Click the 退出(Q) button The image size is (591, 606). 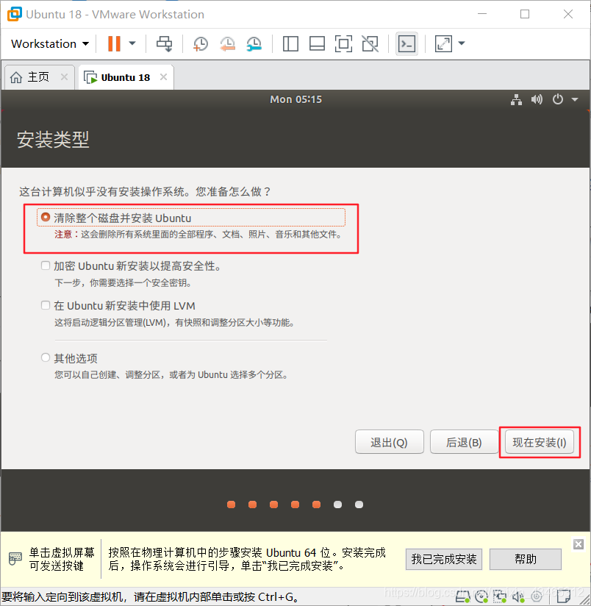pos(390,442)
